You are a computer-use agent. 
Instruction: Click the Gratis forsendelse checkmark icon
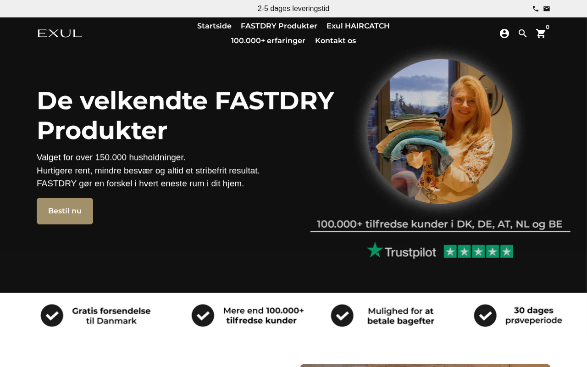[x=52, y=316]
